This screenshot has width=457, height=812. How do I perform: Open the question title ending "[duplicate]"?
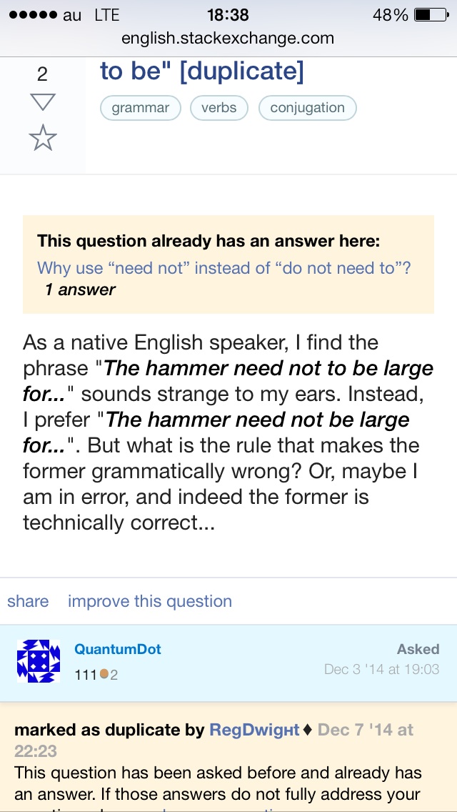click(x=202, y=71)
